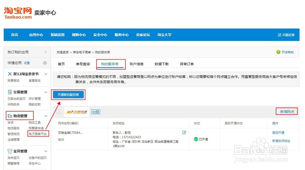Open 安全中心 in the navigation bar
This screenshot has width=305, height=170.
pyautogui.click(x=100, y=35)
